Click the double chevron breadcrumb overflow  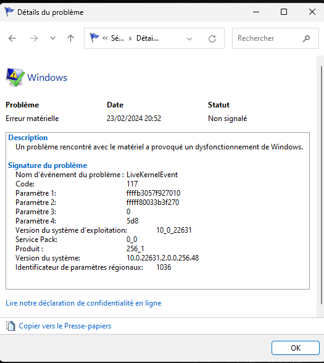click(x=105, y=38)
